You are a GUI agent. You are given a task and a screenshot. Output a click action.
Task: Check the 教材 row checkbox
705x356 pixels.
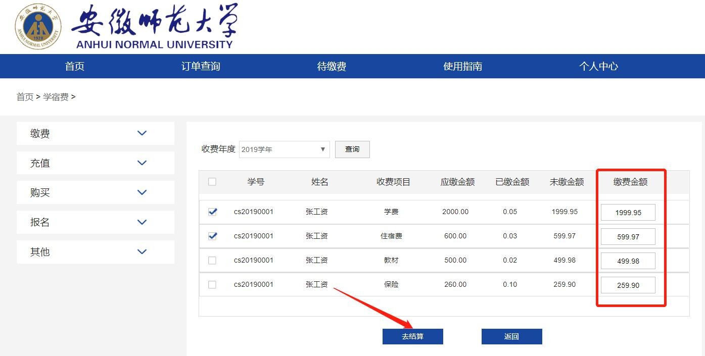(212, 260)
